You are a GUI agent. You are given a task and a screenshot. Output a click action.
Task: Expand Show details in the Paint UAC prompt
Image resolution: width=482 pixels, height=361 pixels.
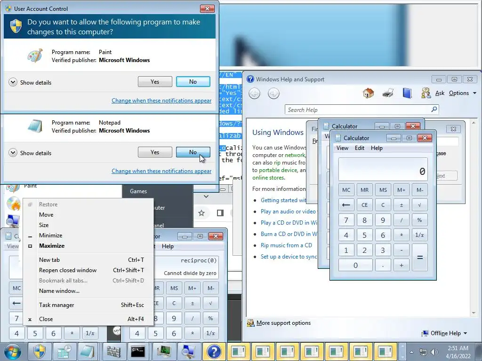click(30, 82)
